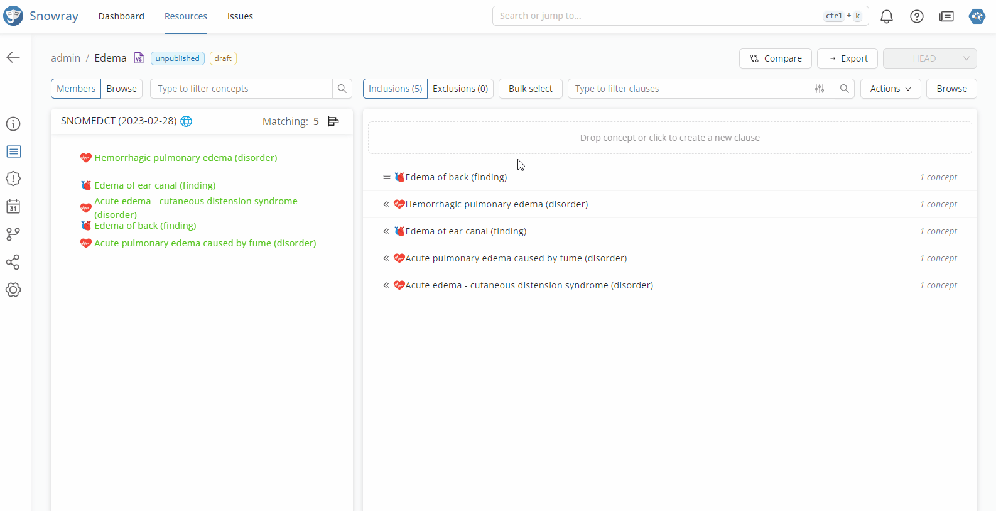The width and height of the screenshot is (996, 511).
Task: Click the Compare button
Action: pyautogui.click(x=775, y=58)
